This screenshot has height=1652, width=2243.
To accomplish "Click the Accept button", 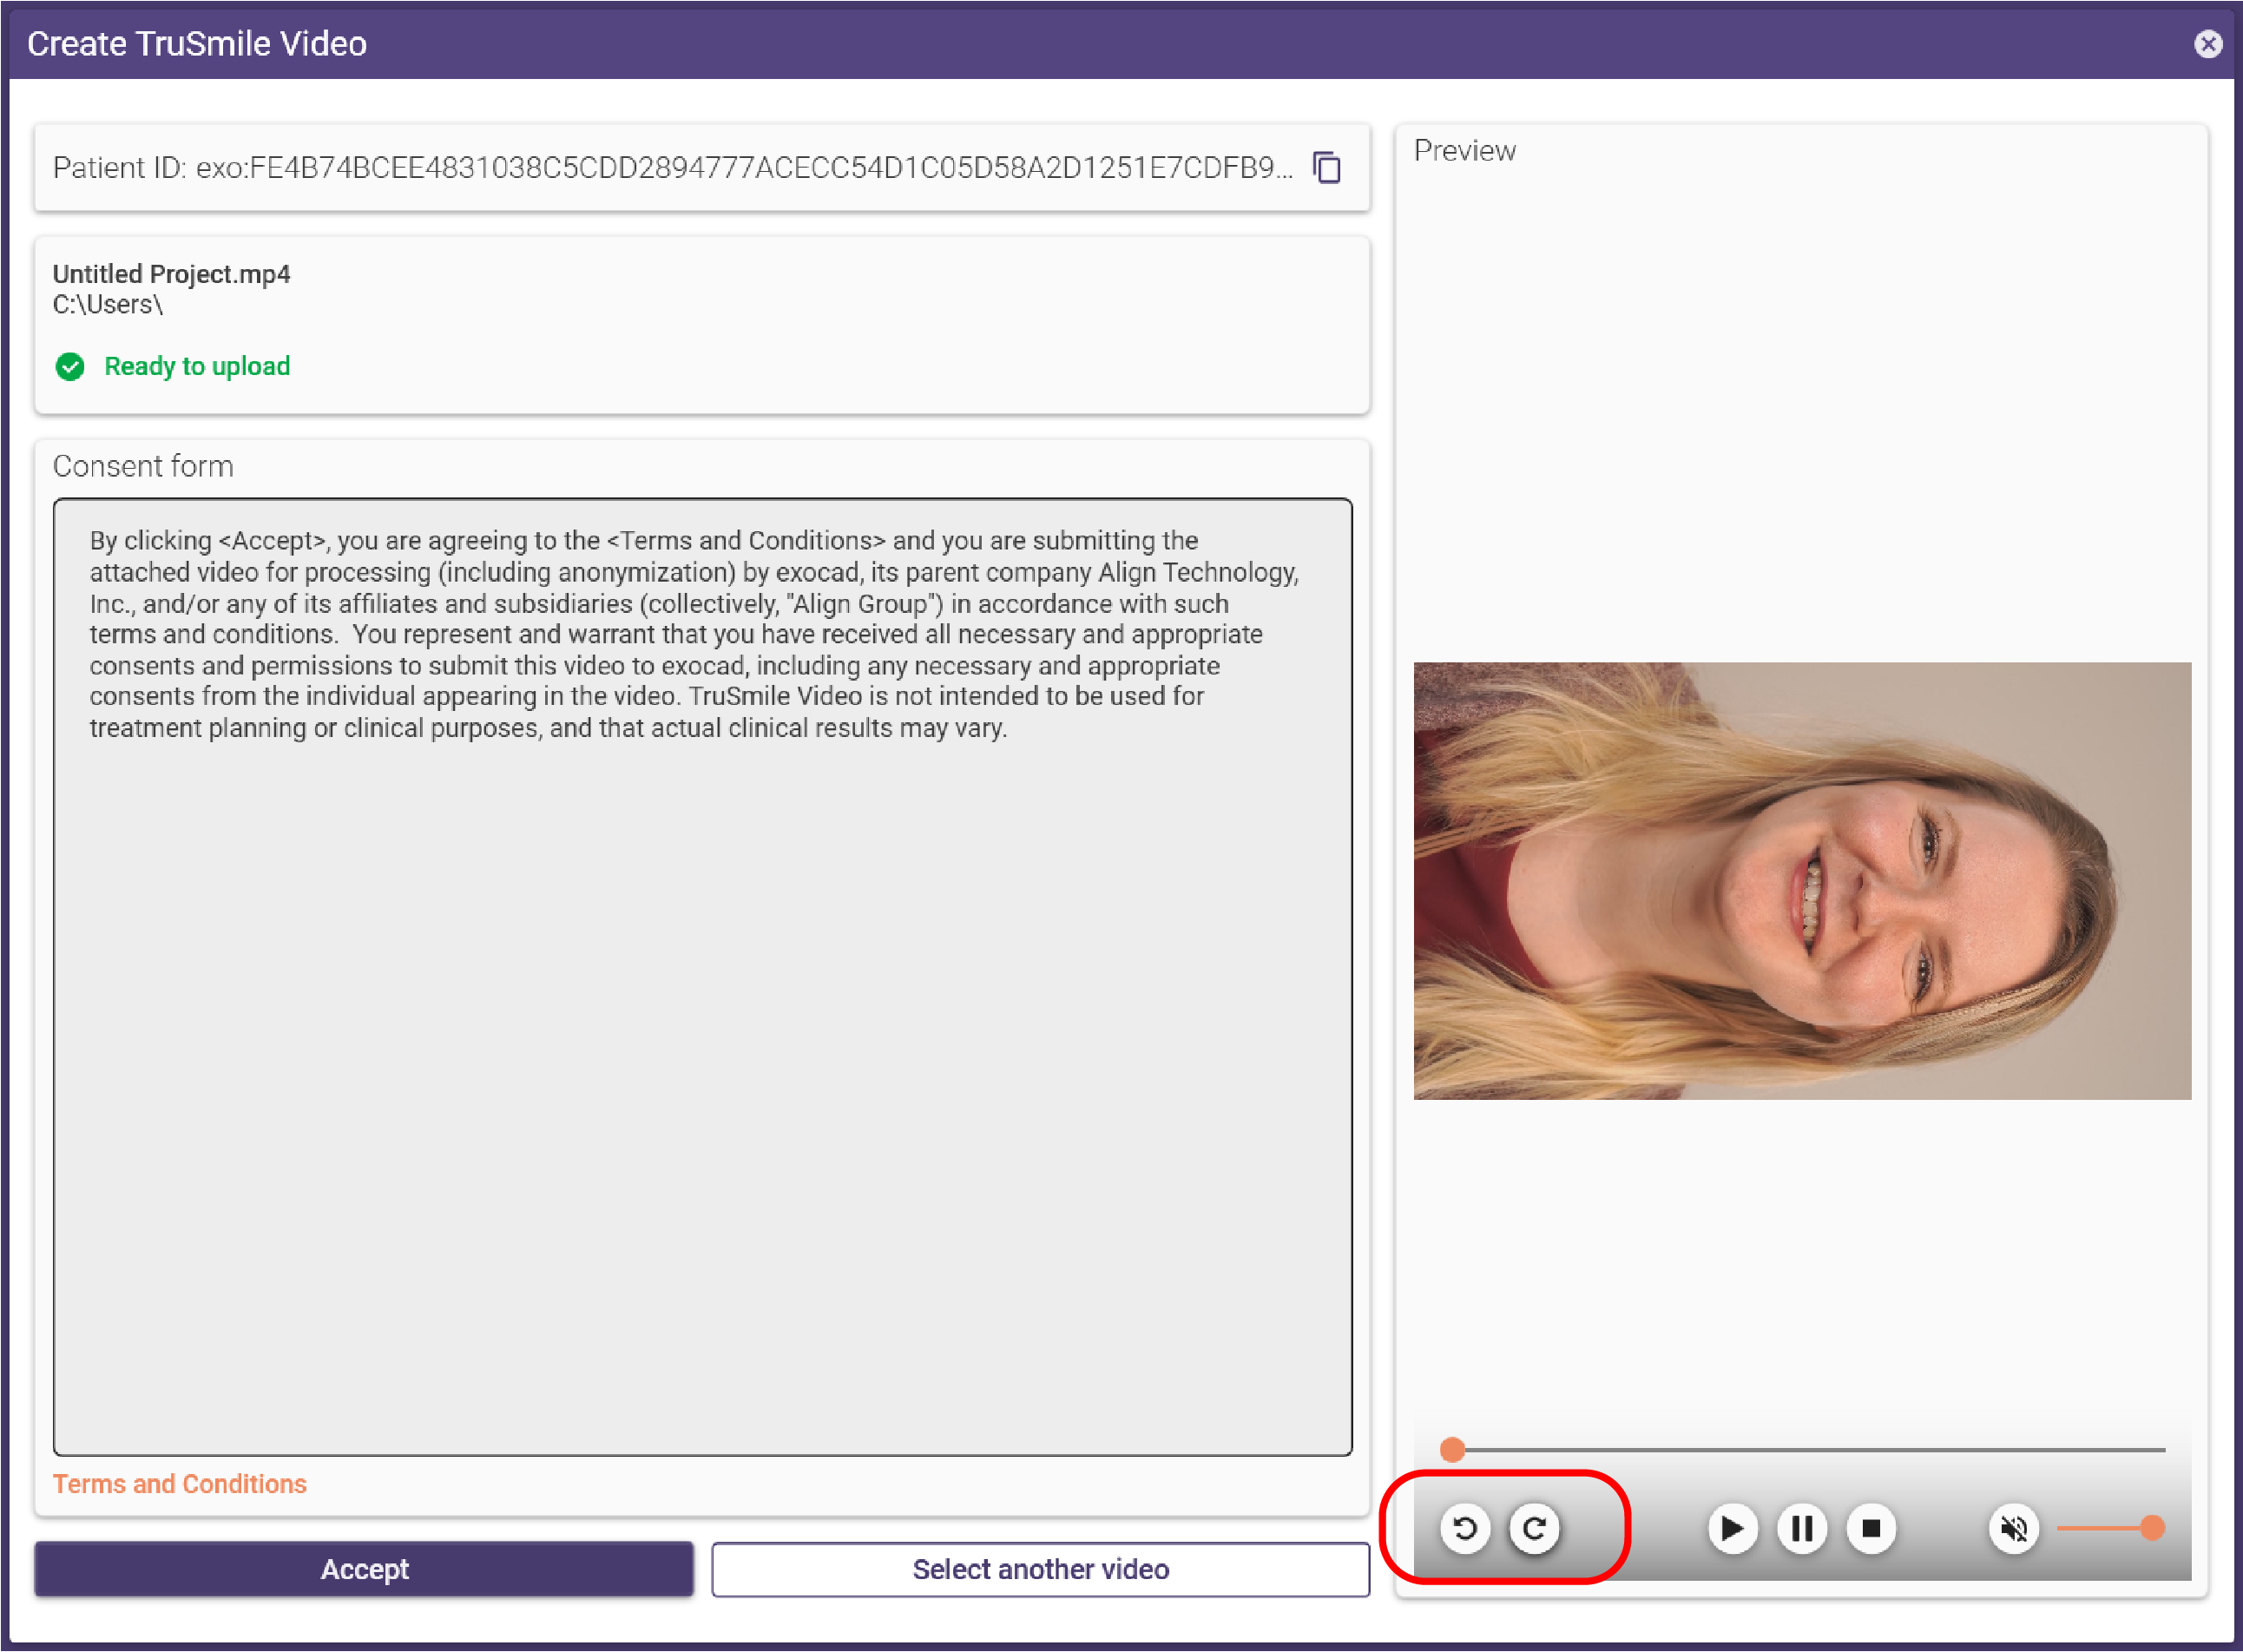I will click(x=364, y=1569).
